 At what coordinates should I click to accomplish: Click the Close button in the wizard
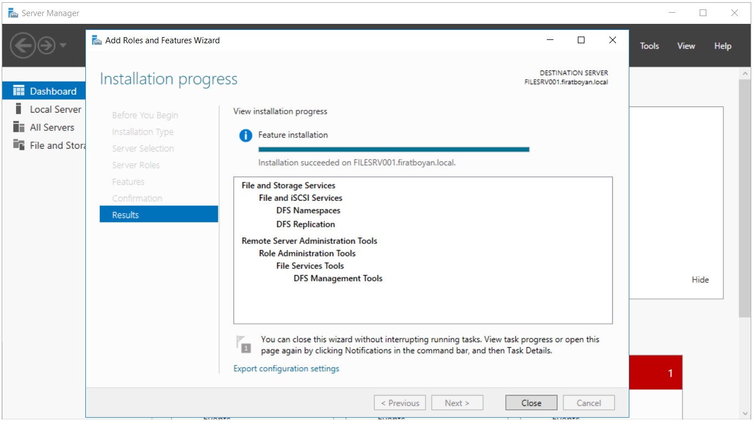[531, 403]
